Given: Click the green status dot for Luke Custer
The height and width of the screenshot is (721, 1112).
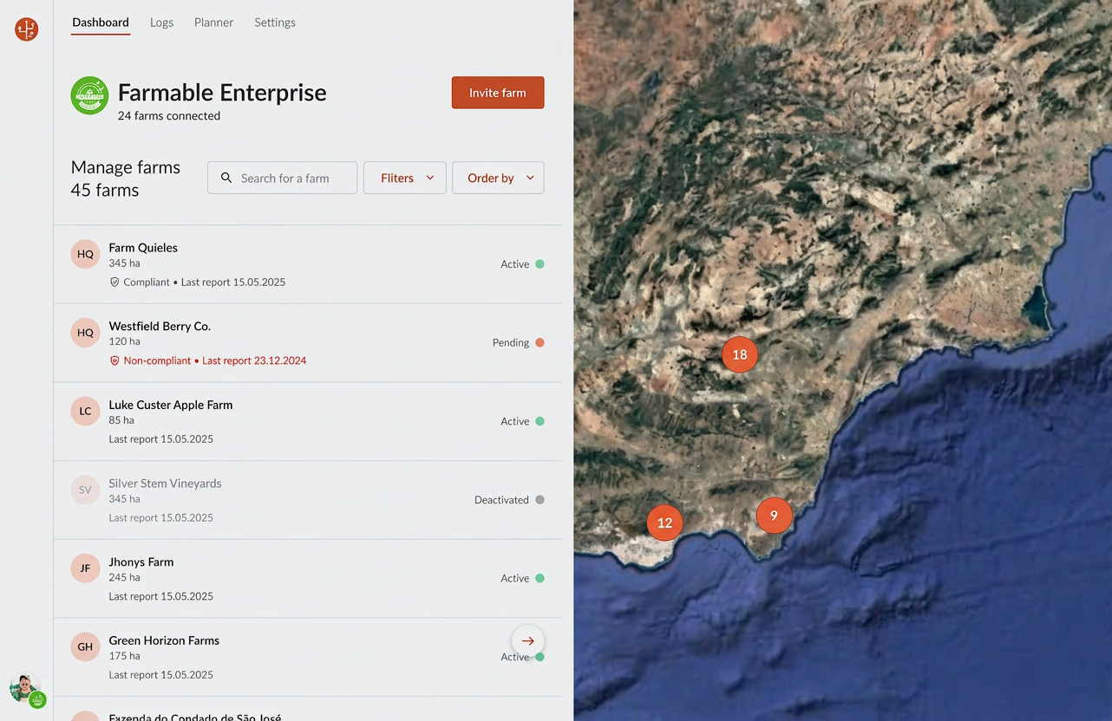Looking at the screenshot, I should tap(540, 421).
